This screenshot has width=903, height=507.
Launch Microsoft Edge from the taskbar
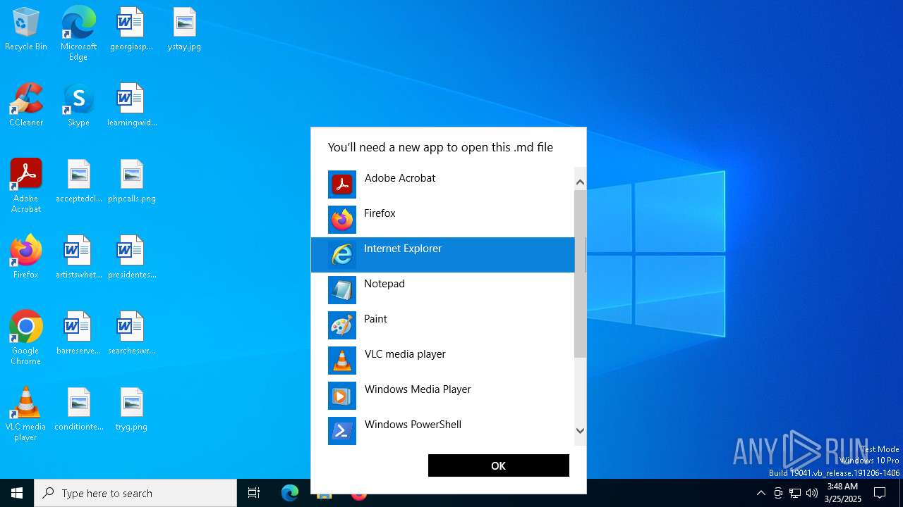[x=290, y=493]
